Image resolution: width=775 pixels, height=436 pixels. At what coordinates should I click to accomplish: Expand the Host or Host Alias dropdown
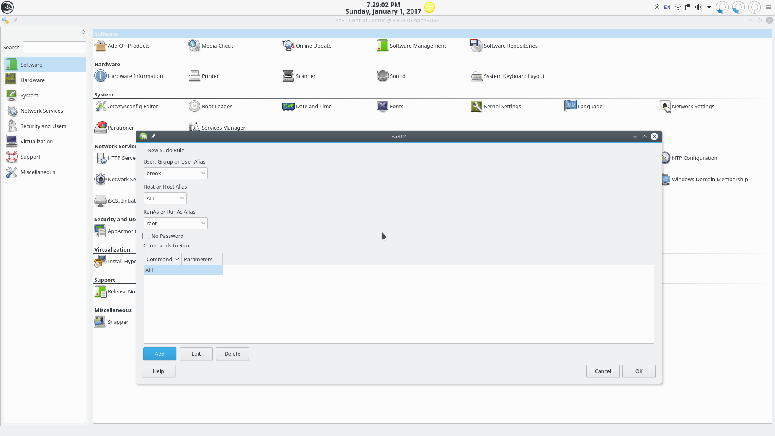tap(165, 198)
